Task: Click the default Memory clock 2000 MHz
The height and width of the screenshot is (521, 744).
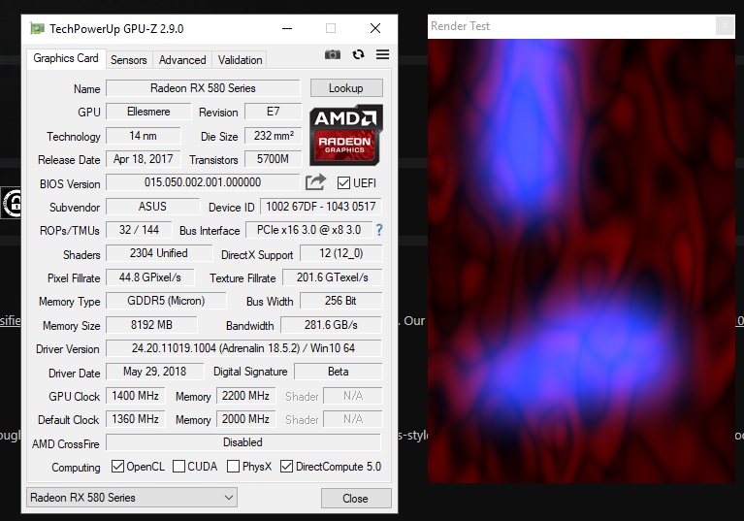Action: (x=245, y=419)
